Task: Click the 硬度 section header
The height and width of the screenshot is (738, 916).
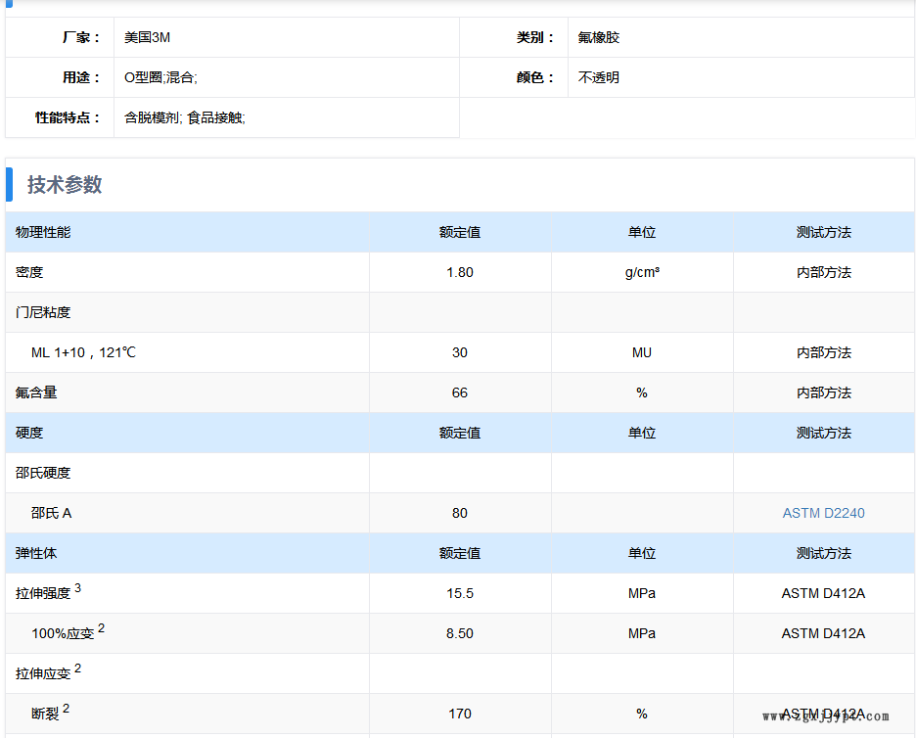Action: tap(29, 433)
